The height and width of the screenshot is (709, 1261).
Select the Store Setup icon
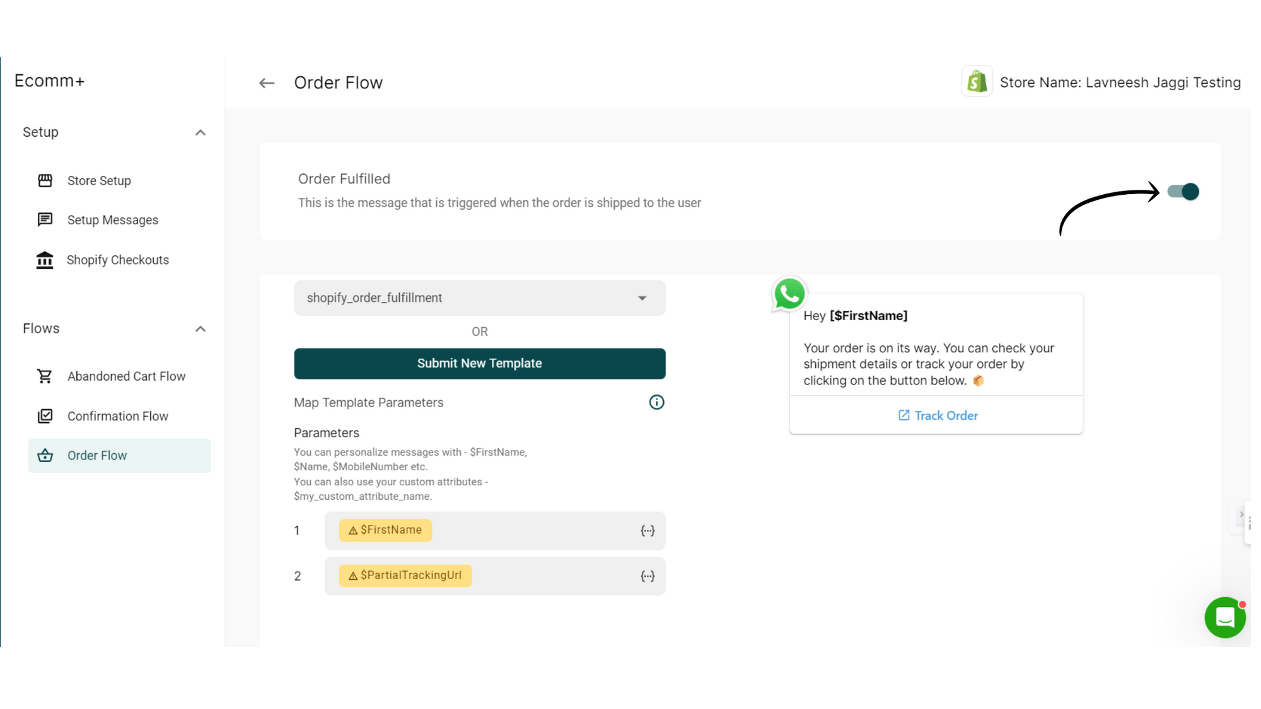[x=44, y=180]
